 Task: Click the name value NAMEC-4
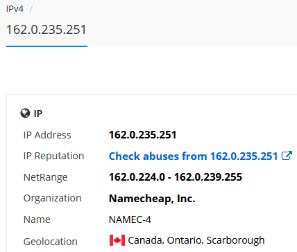130,219
